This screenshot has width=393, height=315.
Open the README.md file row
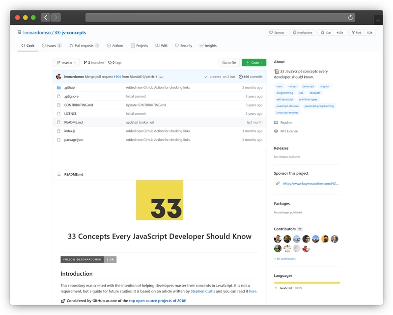[159, 122]
